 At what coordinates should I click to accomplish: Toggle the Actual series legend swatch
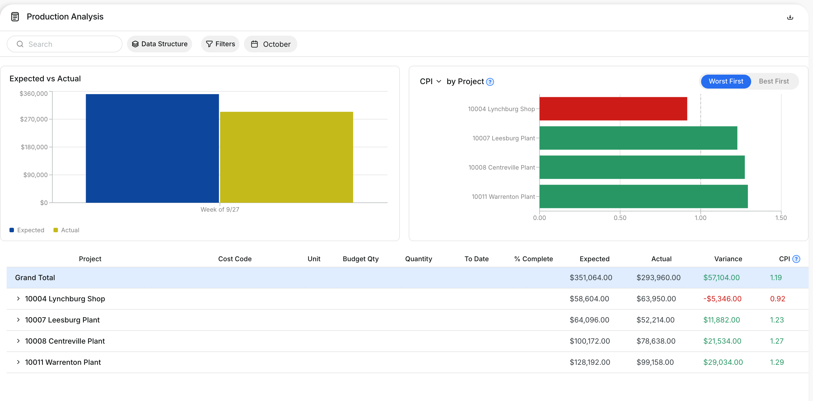(x=56, y=230)
